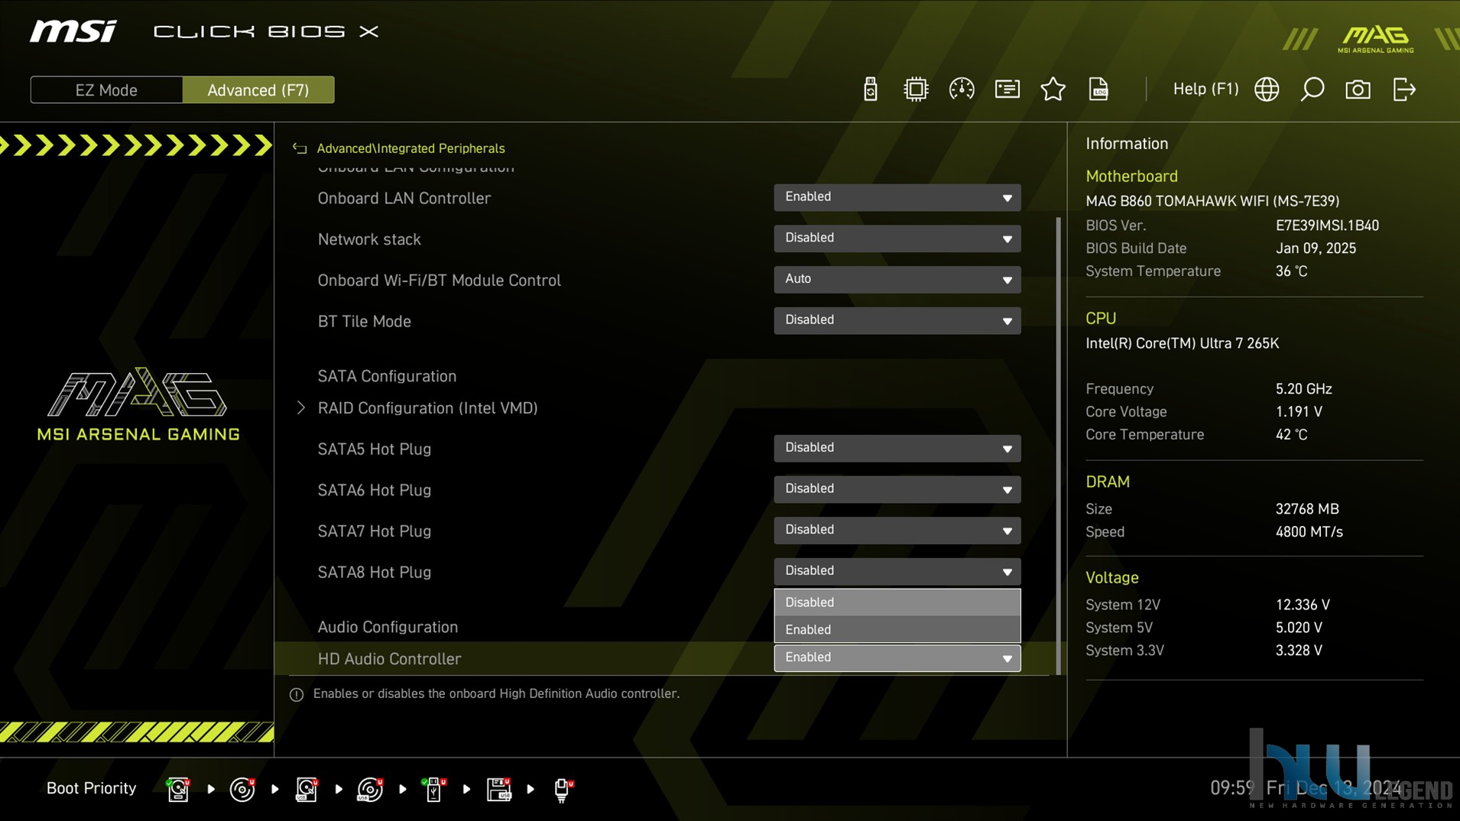Open the BT Tile Mode dropdown
Image resolution: width=1460 pixels, height=821 pixels.
(897, 321)
